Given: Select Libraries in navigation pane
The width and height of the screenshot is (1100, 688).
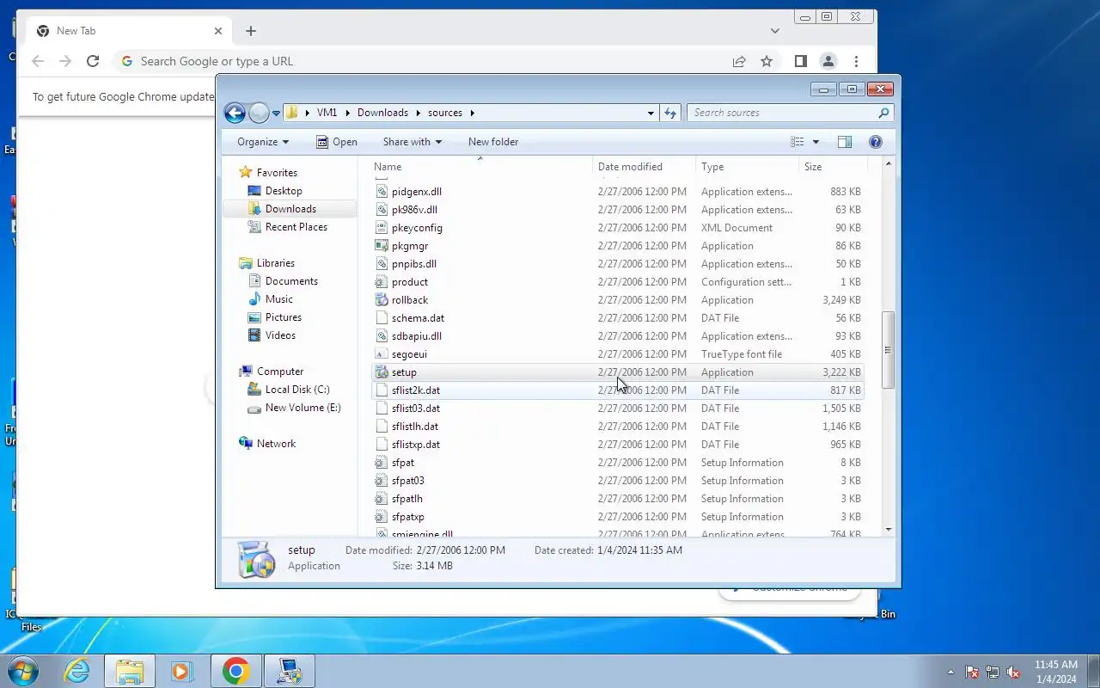Looking at the screenshot, I should (276, 263).
